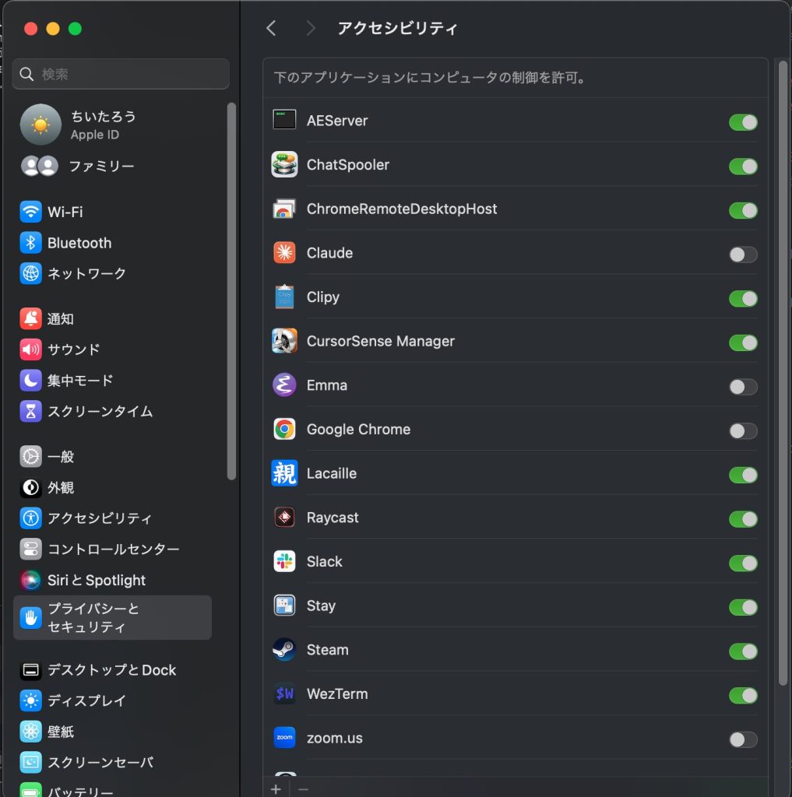The width and height of the screenshot is (792, 797).
Task: Click the Google Chrome icon
Action: (x=284, y=430)
